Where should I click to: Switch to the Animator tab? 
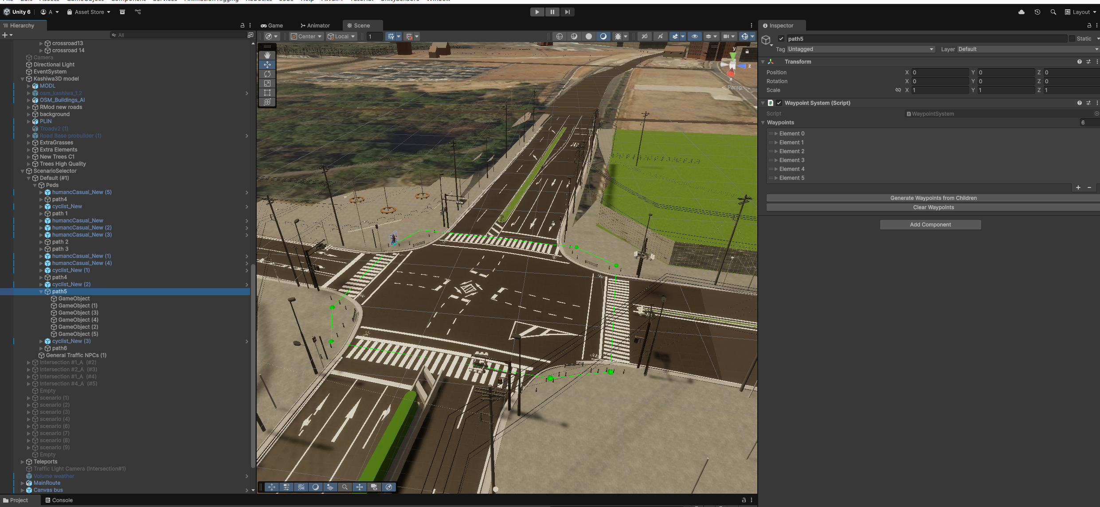coord(315,25)
